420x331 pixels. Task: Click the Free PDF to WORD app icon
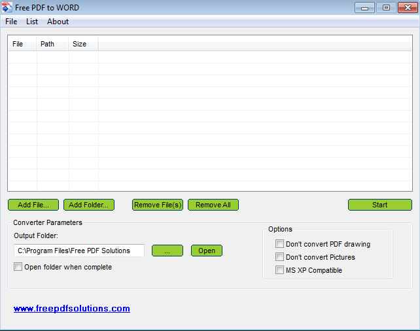7,7
